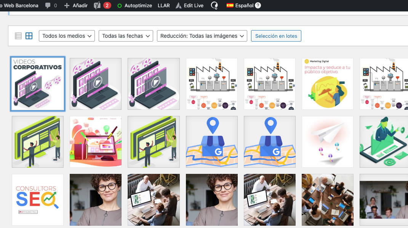Open the Yoast notifications badge showing 2
This screenshot has height=228, width=408.
pyautogui.click(x=107, y=5)
